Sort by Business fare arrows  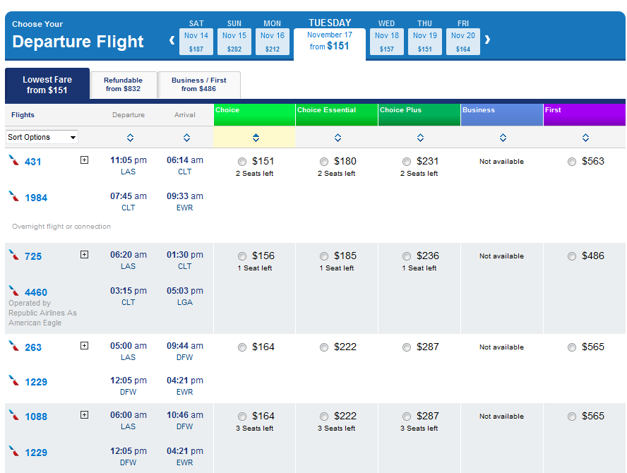point(503,138)
